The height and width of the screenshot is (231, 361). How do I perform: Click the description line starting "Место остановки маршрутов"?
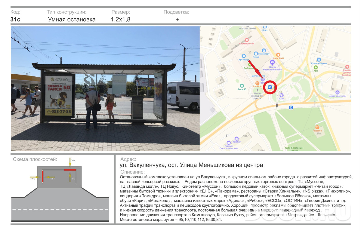[171, 220]
